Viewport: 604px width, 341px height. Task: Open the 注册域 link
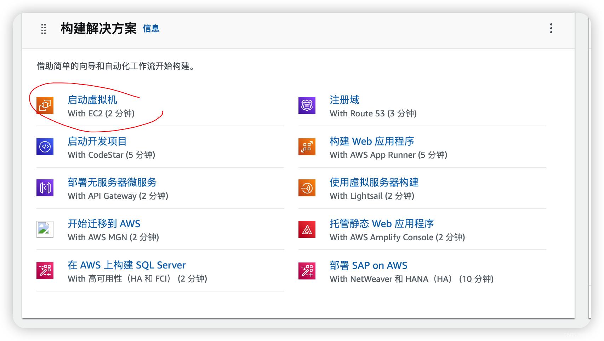point(344,100)
